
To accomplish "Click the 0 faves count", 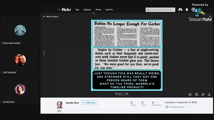I will [x=144, y=103].
